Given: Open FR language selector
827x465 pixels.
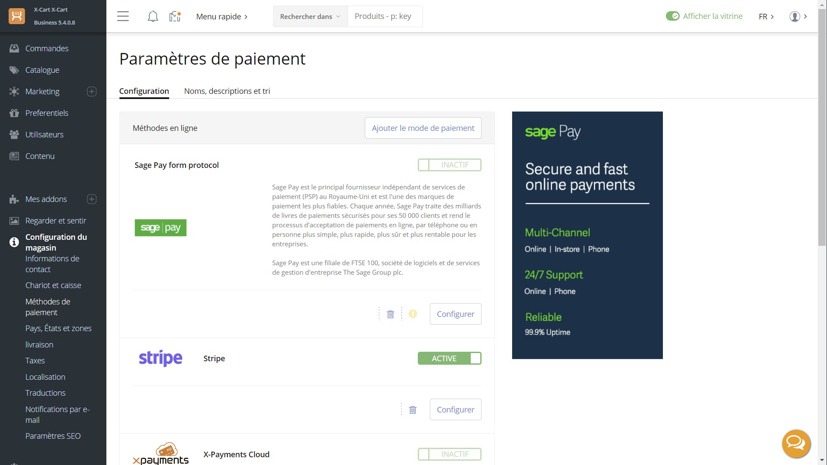Looking at the screenshot, I should point(766,16).
